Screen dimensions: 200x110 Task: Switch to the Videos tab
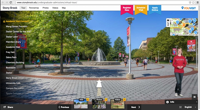tap(55, 8)
